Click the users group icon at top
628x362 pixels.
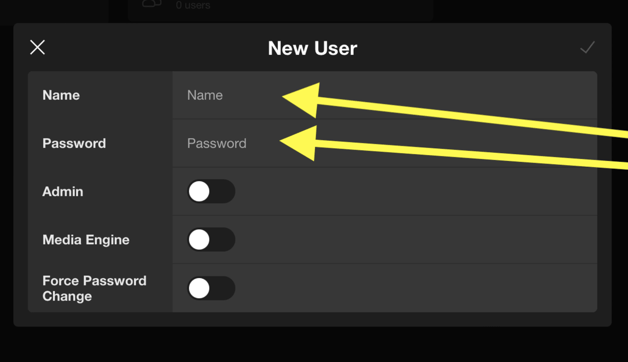(152, 4)
